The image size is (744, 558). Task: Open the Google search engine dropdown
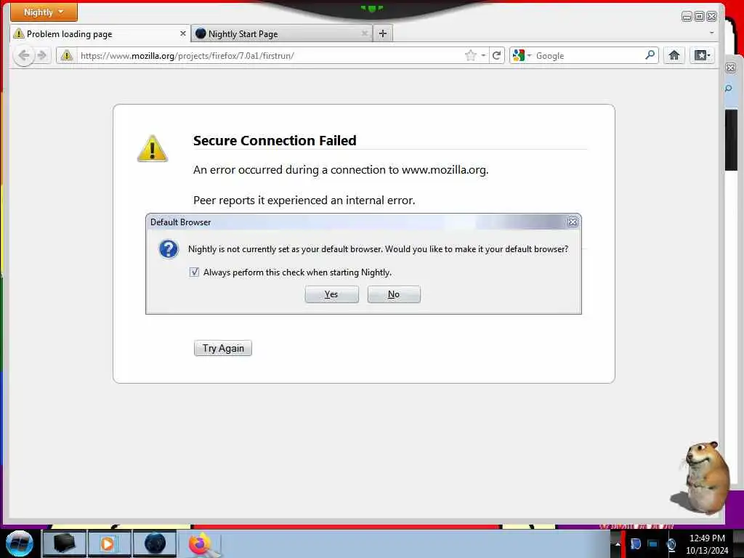pos(522,55)
